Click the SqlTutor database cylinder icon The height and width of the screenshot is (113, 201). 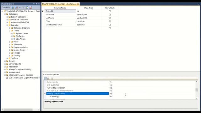[x=9, y=58]
